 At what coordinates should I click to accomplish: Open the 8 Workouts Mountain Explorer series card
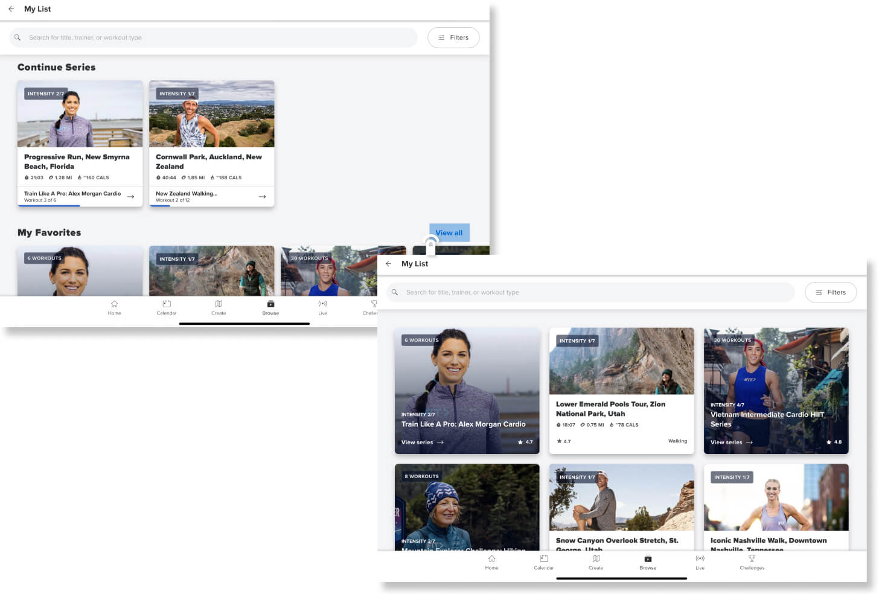467,507
